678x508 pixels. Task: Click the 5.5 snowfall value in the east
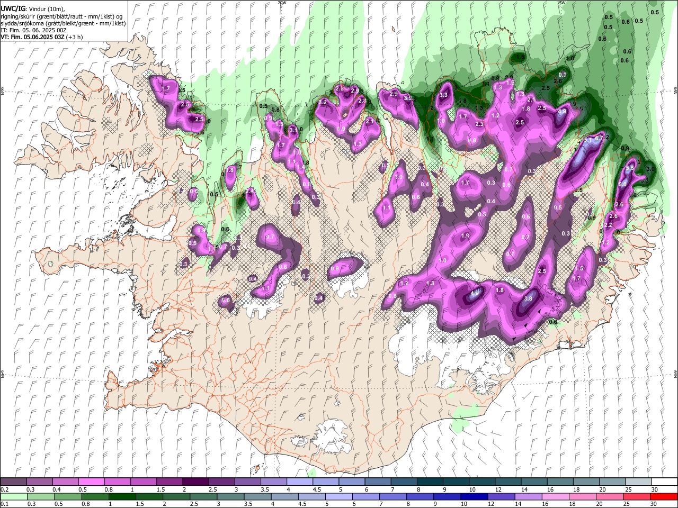[x=630, y=168]
